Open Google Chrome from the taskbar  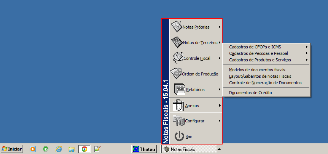tap(84, 149)
